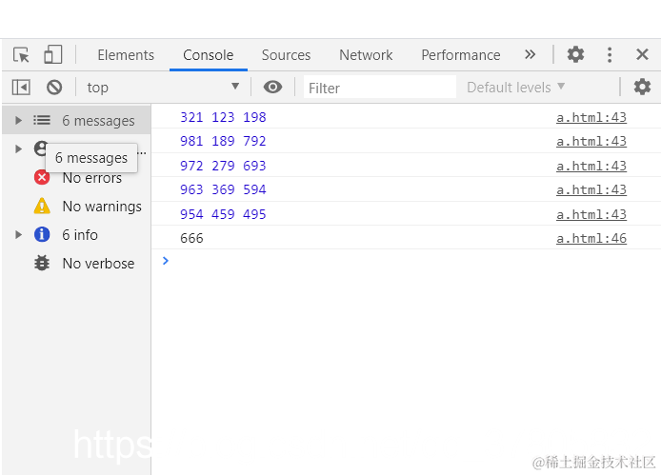Image resolution: width=661 pixels, height=475 pixels.
Task: Close the DevTools panel
Action: click(x=642, y=54)
